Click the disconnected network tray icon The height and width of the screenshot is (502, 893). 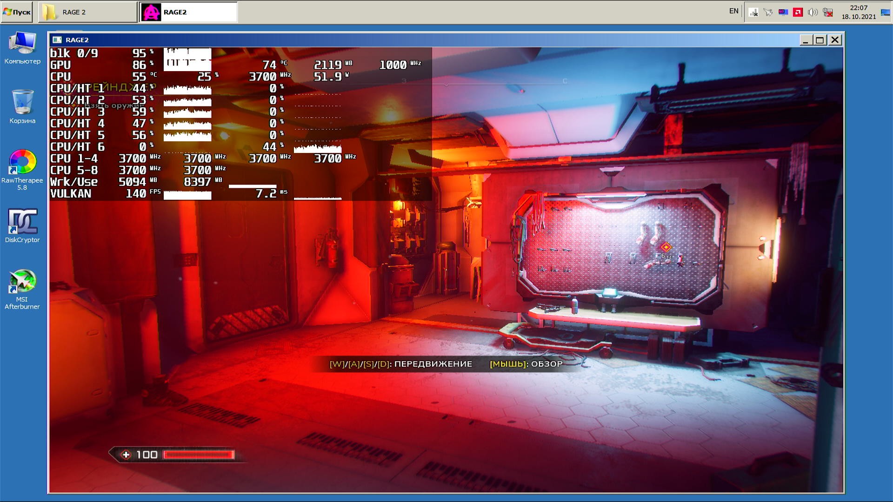828,12
